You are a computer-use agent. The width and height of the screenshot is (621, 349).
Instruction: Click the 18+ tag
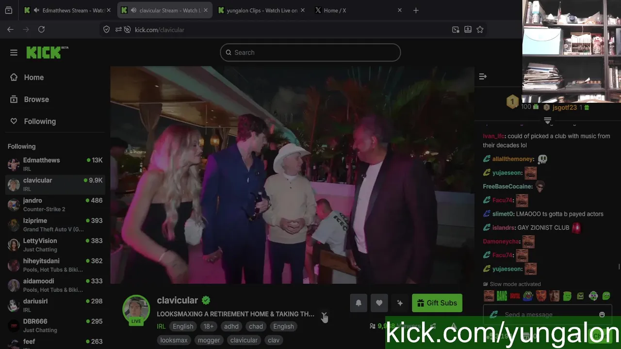tap(209, 326)
